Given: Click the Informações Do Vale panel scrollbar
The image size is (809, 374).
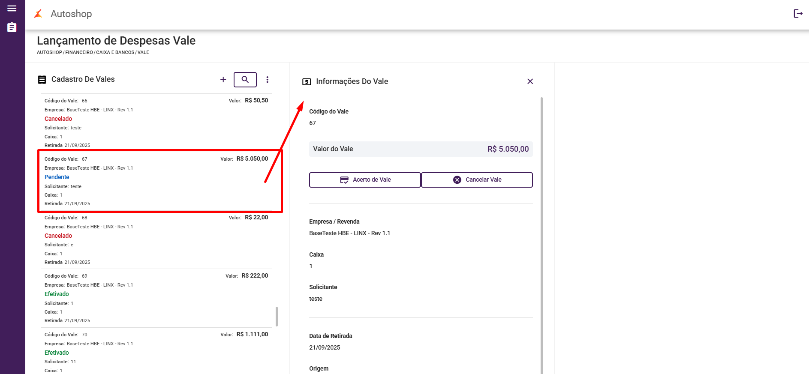Looking at the screenshot, I should 542,236.
